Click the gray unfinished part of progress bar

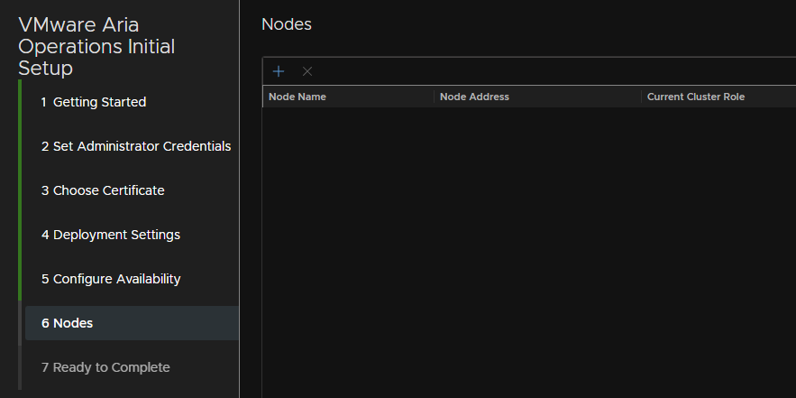[x=20, y=345]
